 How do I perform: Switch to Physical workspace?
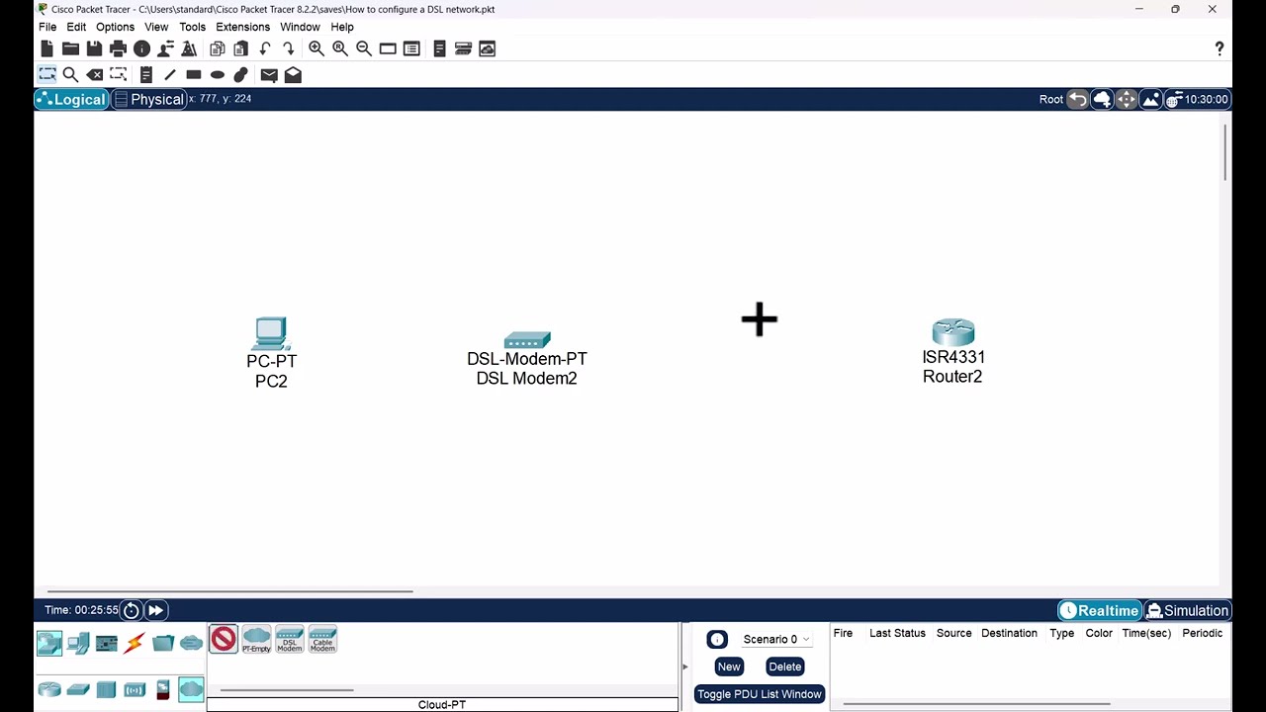(x=148, y=99)
